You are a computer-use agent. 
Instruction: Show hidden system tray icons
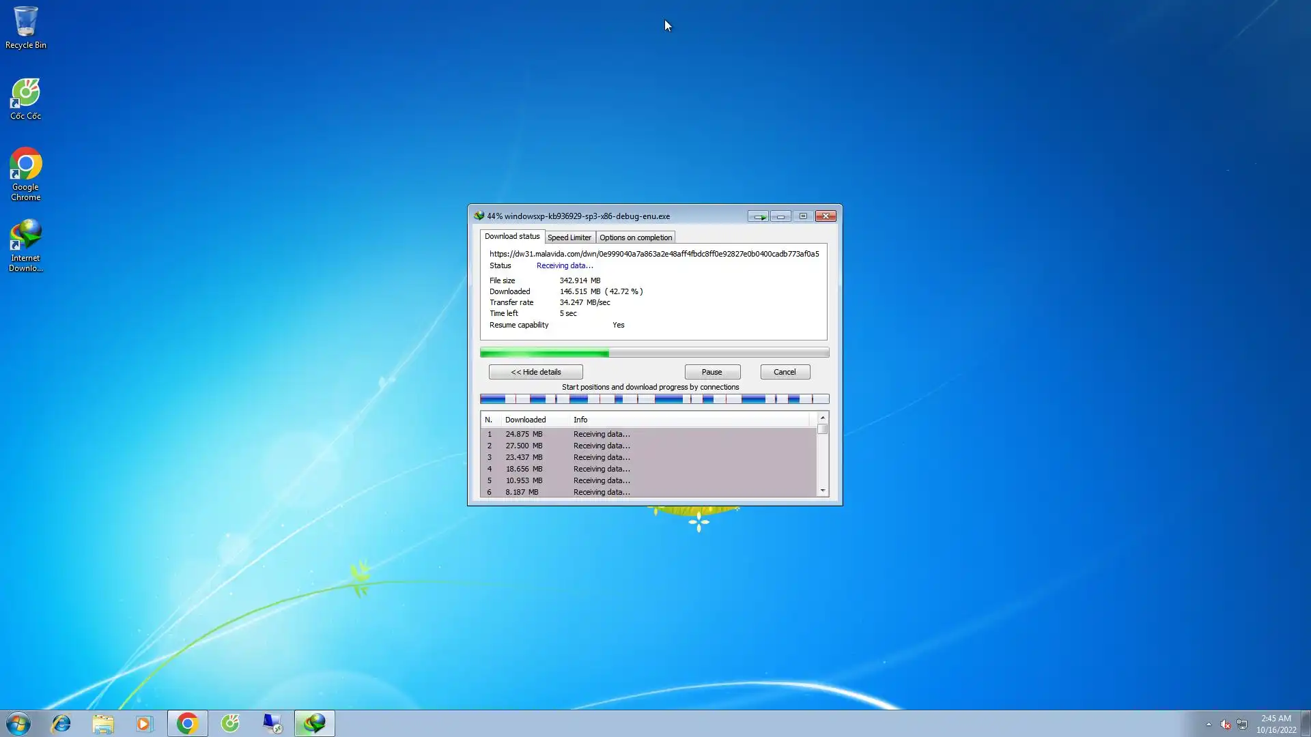coord(1209,724)
